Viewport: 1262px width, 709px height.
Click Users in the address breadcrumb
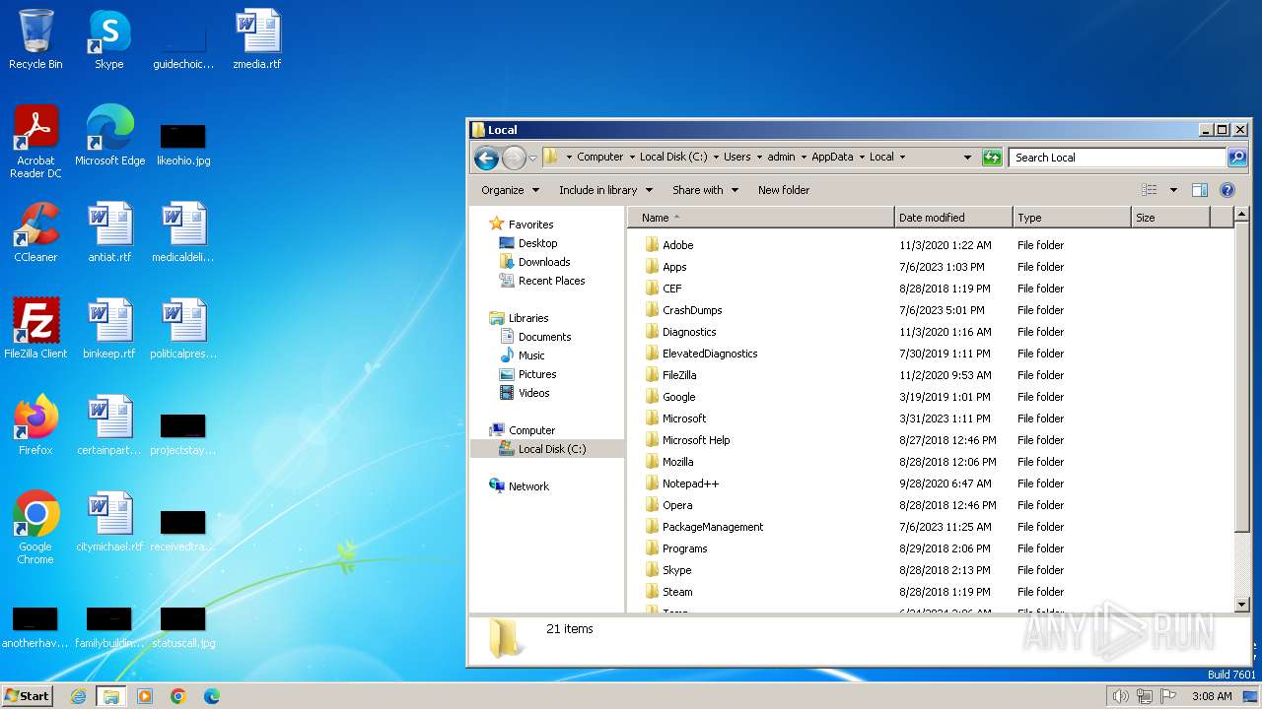pyautogui.click(x=736, y=157)
